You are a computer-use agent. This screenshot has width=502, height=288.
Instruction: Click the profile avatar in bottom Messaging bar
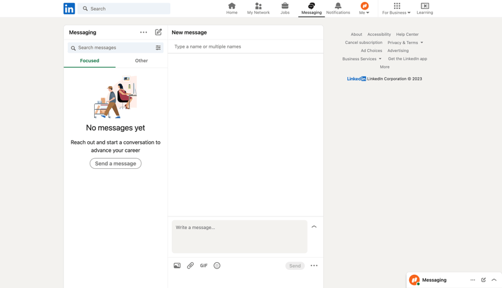click(x=414, y=280)
